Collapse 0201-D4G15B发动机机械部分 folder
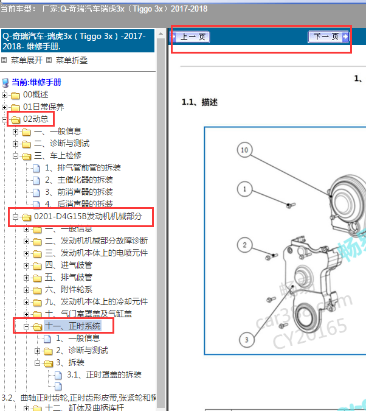Viewport: 366px width, 411px height. click(15, 217)
